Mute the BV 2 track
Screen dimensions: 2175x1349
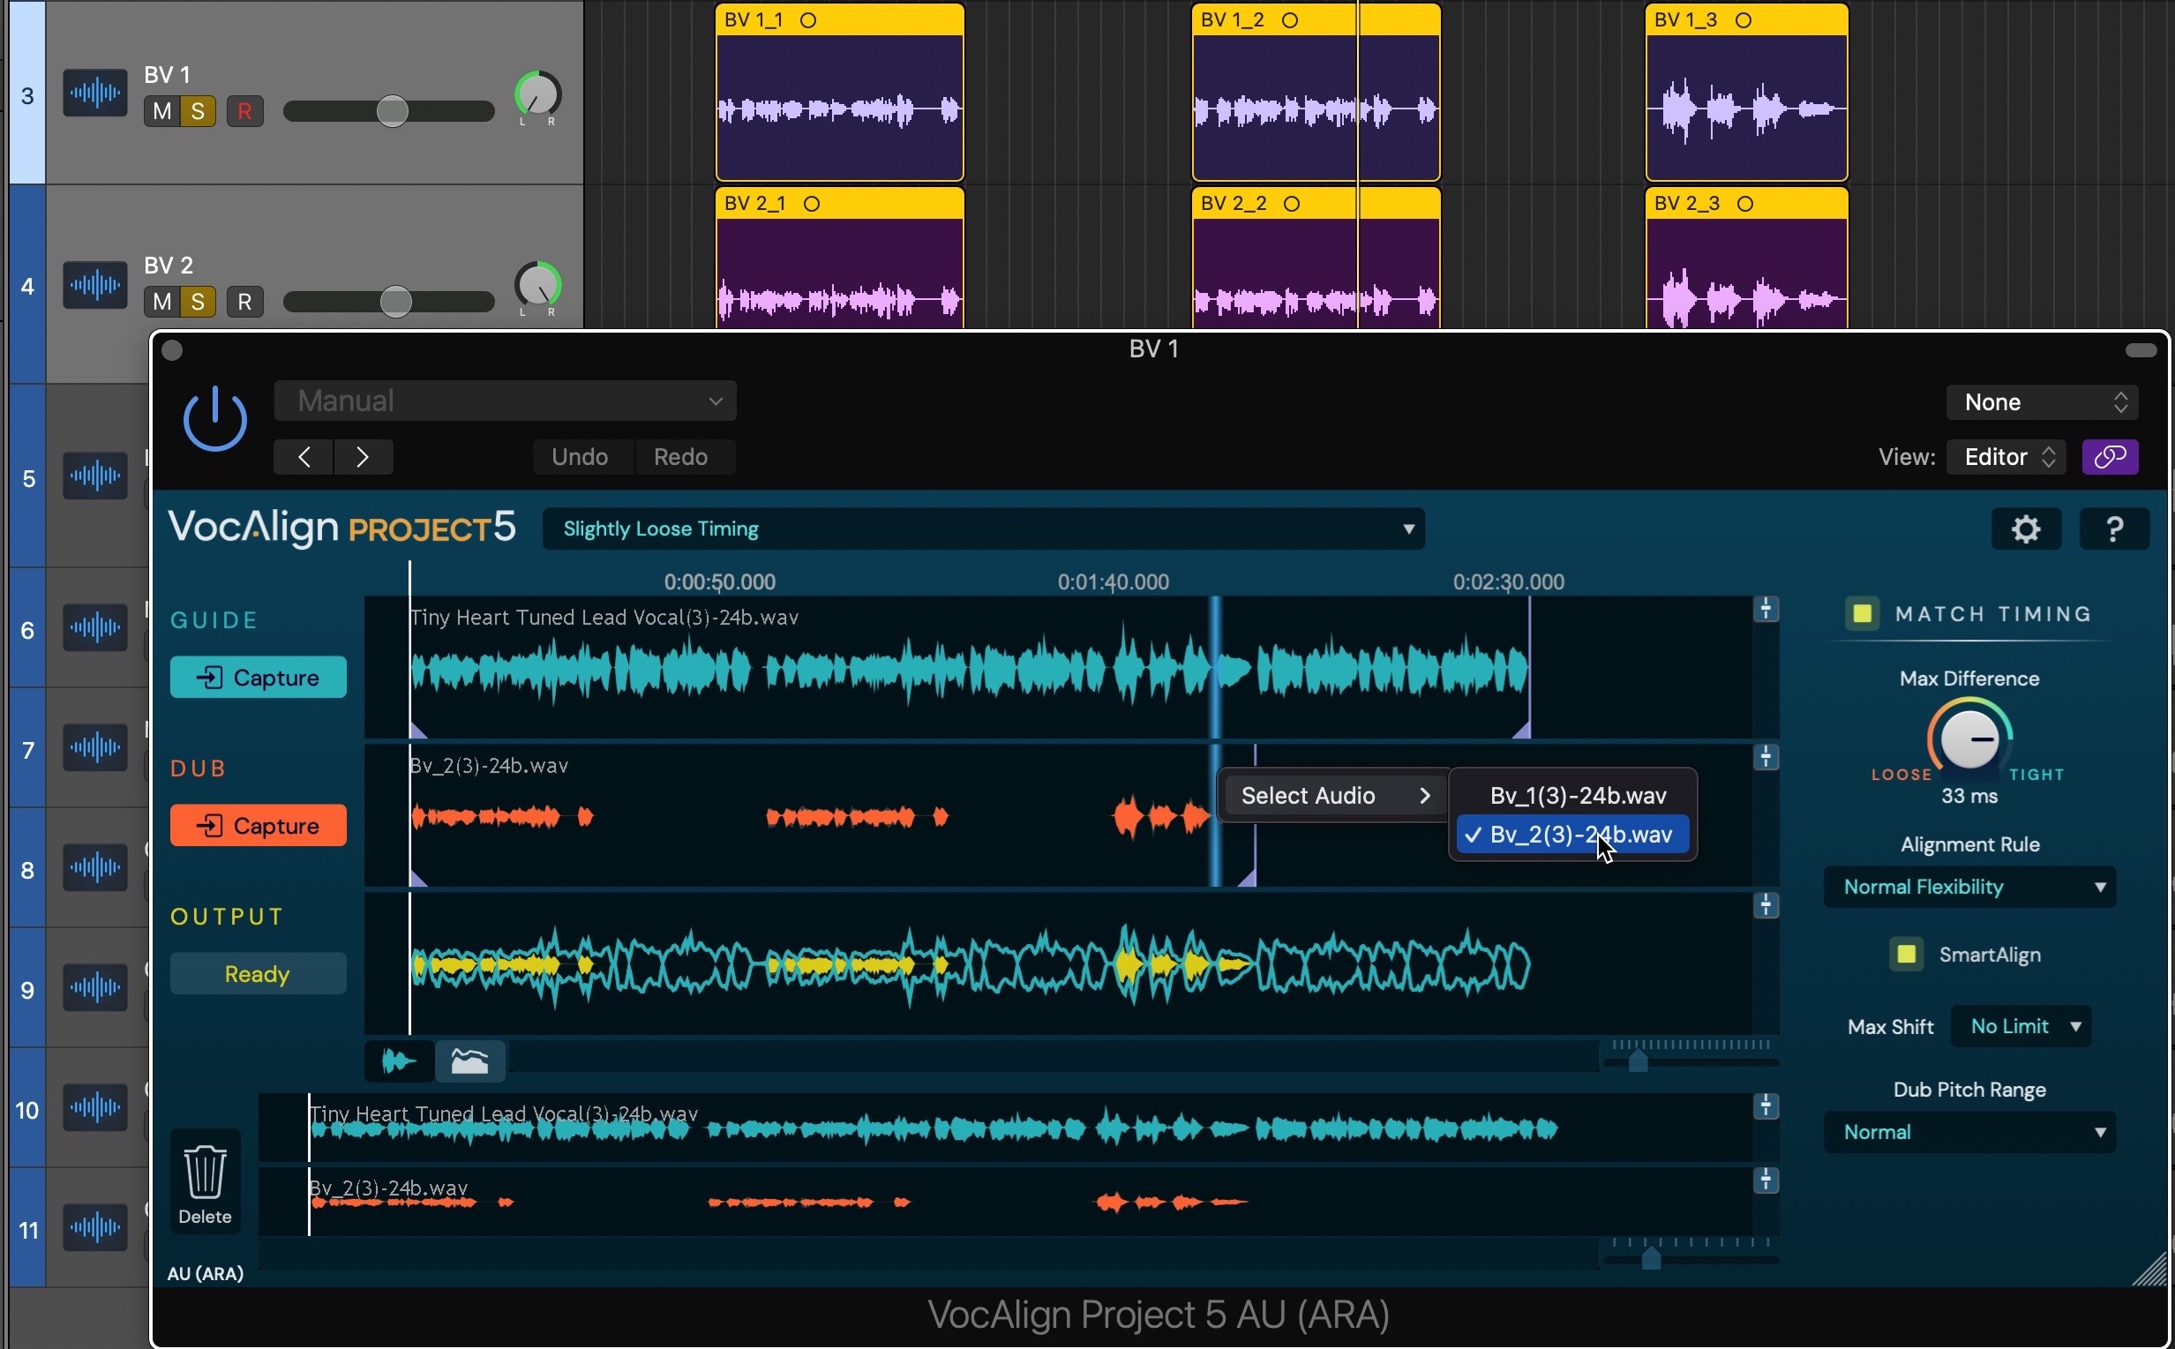tap(161, 302)
